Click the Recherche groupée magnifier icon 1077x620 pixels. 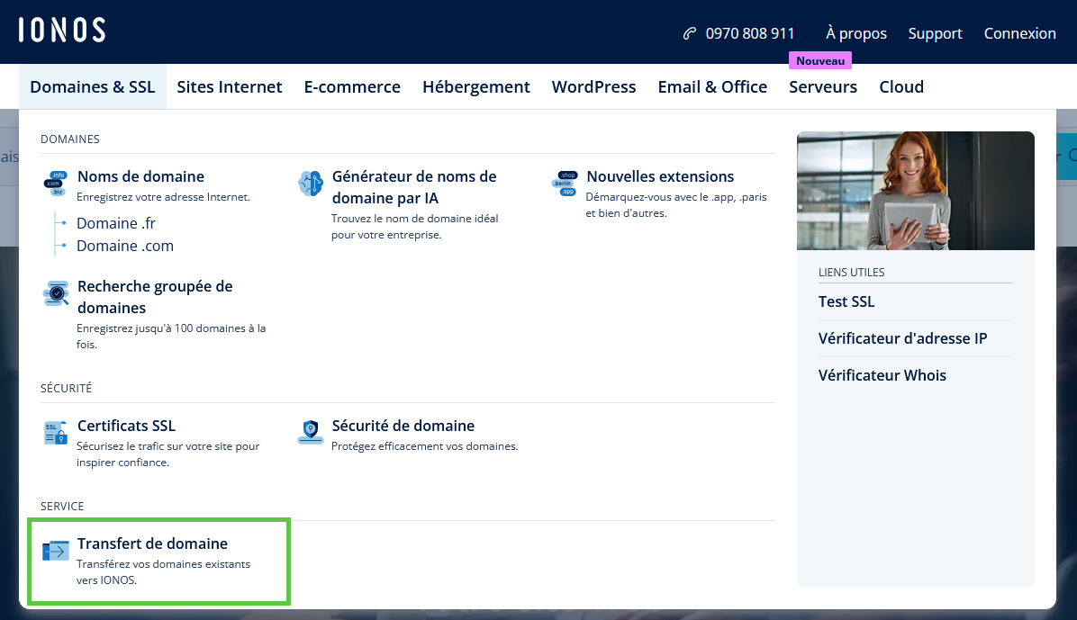(56, 293)
